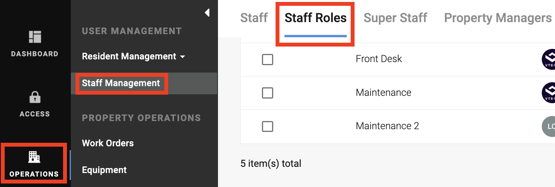Check the Maintenance 2 checkbox

tap(267, 126)
